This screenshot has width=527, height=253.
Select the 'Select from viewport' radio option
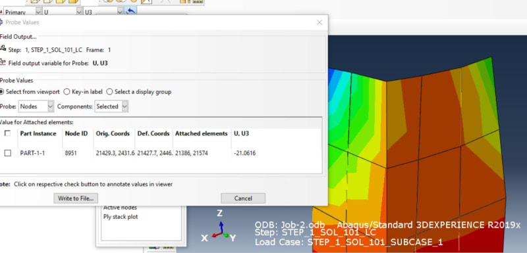(2, 91)
